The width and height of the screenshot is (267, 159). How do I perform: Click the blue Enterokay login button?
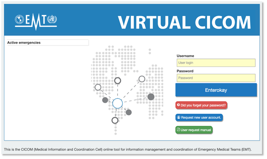tap(216, 90)
